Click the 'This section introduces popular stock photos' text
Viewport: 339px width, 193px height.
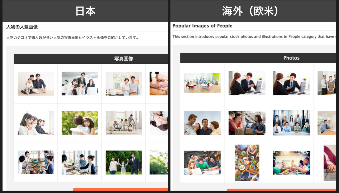[x=254, y=36]
